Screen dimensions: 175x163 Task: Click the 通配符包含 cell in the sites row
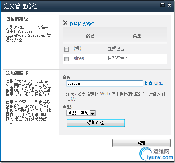coord(118,58)
